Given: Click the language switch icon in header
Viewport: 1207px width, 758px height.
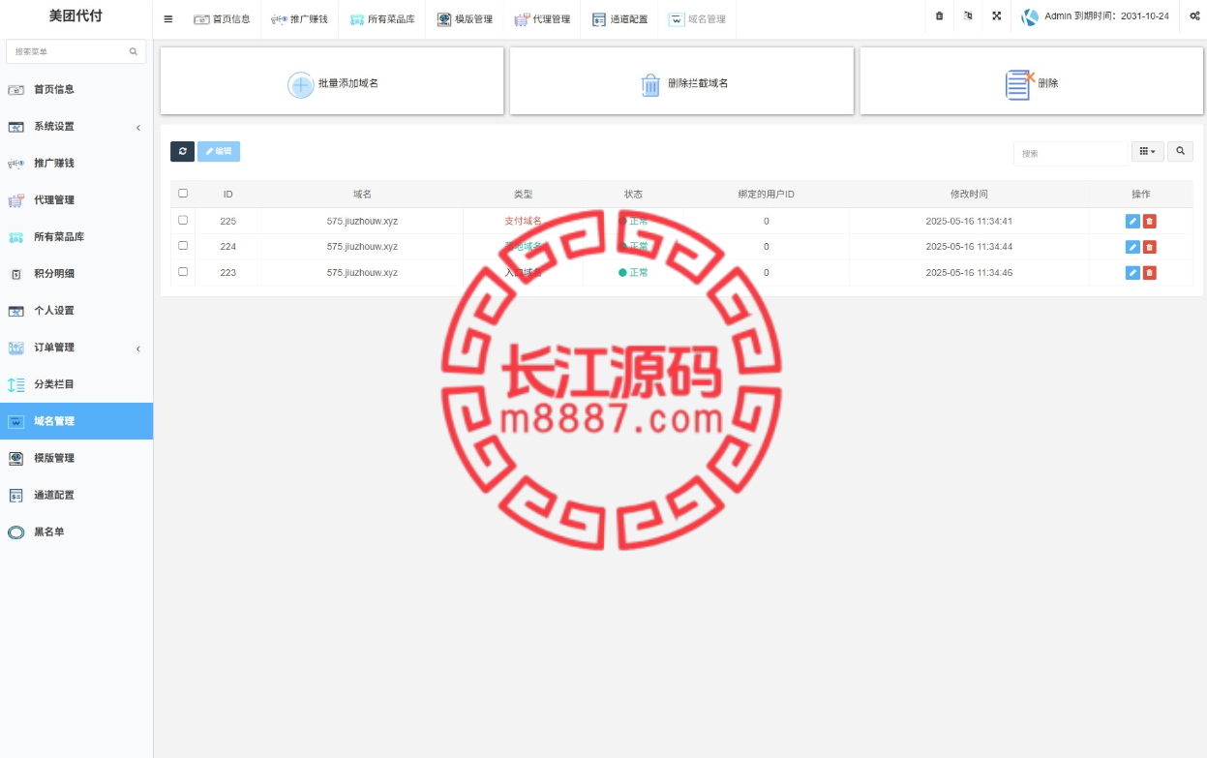Looking at the screenshot, I should point(968,16).
